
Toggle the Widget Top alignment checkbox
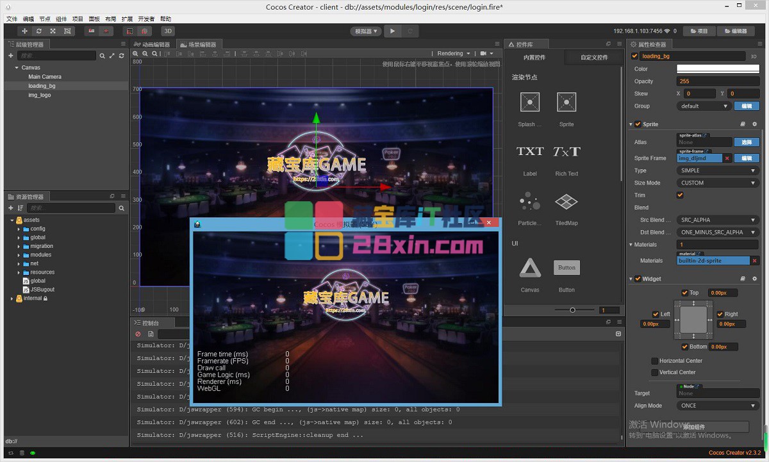pyautogui.click(x=685, y=293)
